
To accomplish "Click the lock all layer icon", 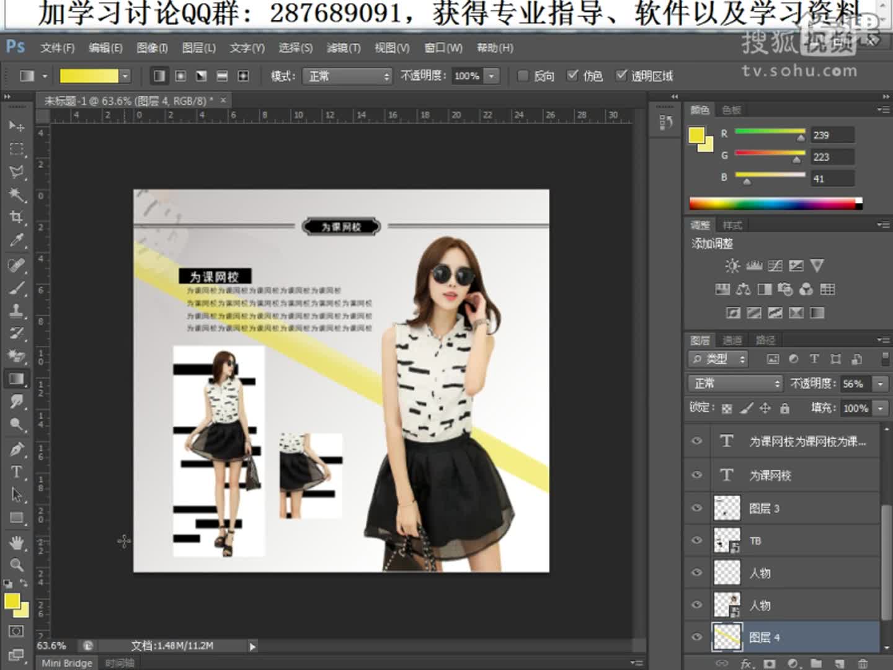I will (785, 408).
